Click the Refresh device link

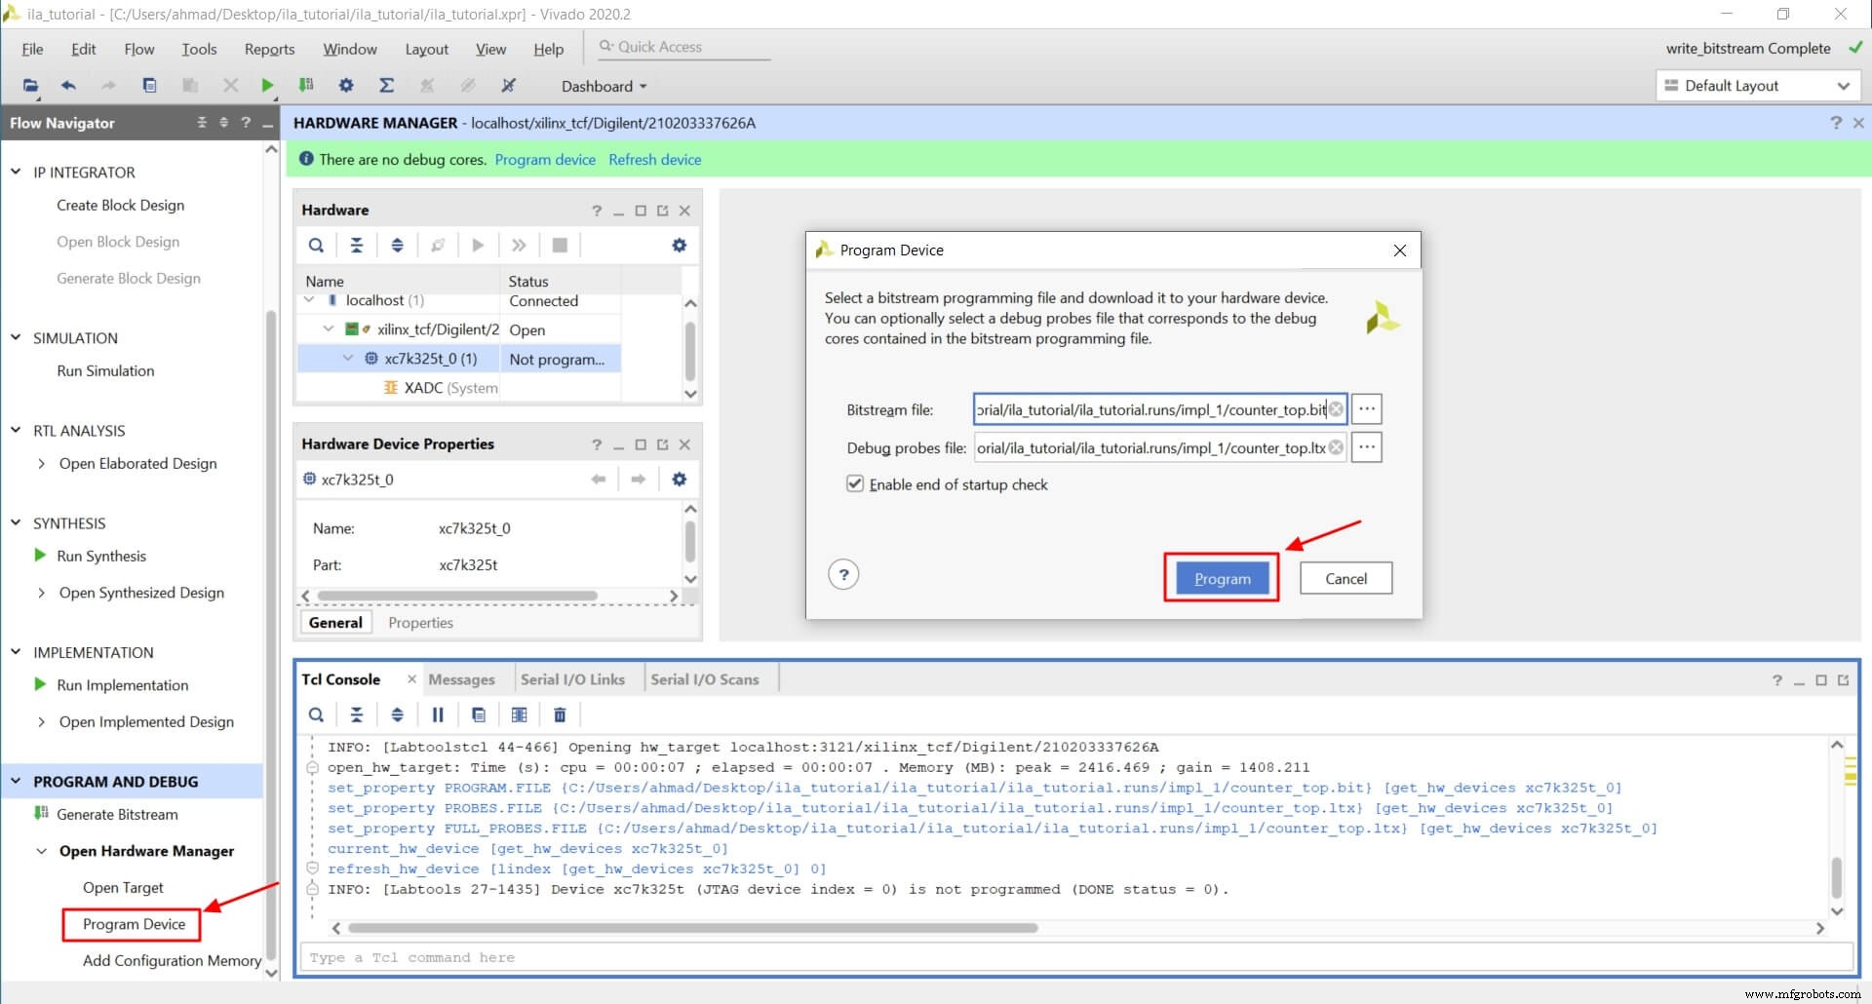(x=654, y=159)
